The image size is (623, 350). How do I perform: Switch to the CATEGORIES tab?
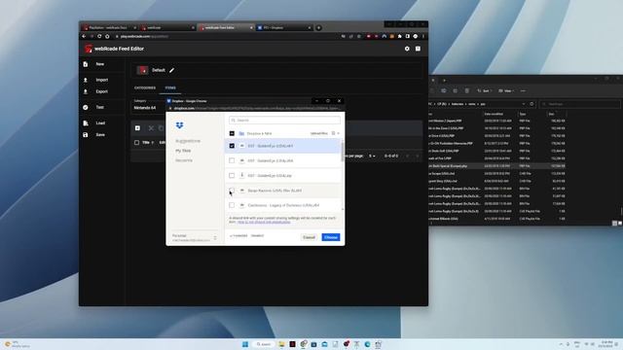145,87
